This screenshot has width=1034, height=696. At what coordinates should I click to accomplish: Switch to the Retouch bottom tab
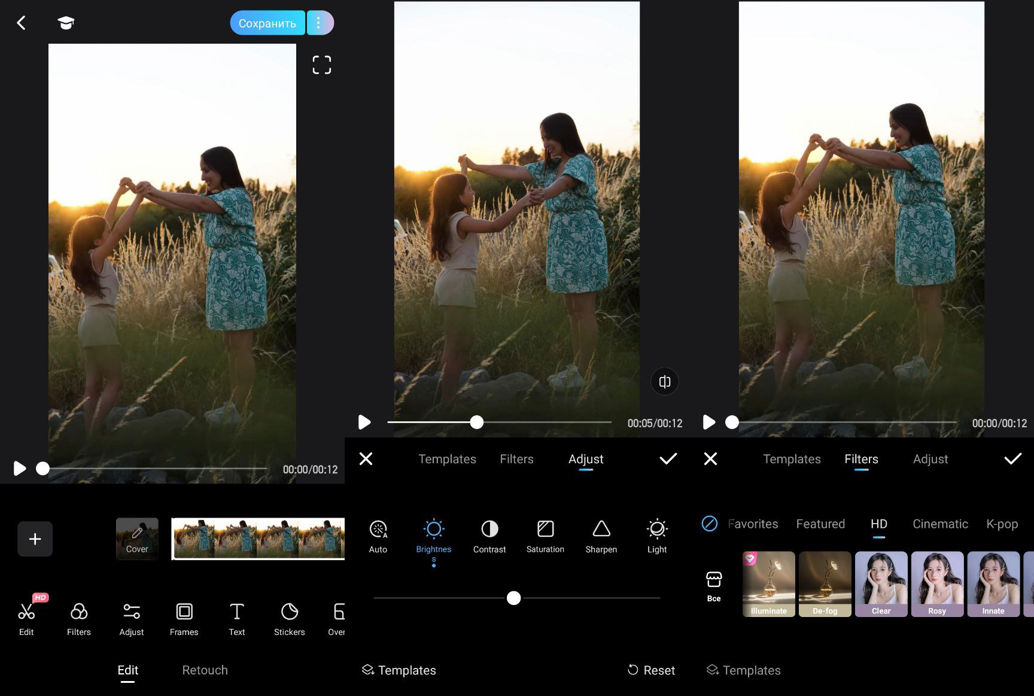tap(205, 670)
